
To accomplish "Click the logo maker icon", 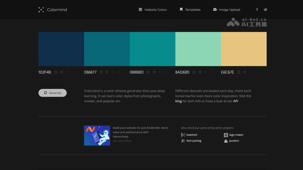I will point(226,135).
